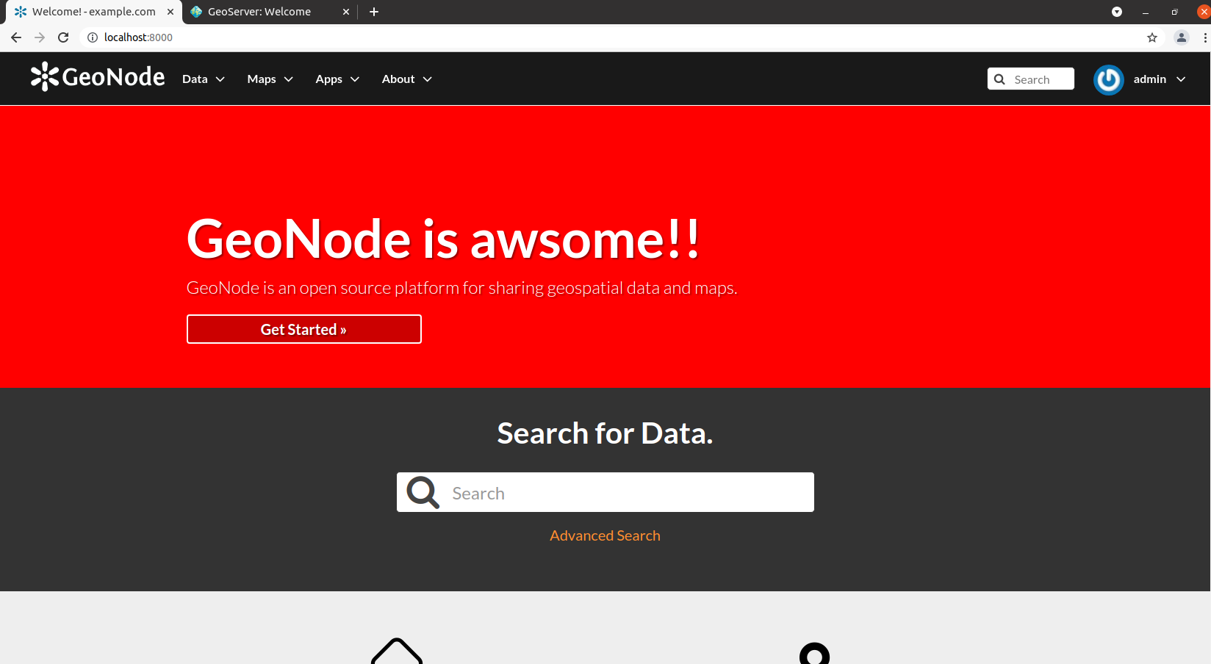
Task: Click the navbar search magnifier icon
Action: pyautogui.click(x=999, y=79)
